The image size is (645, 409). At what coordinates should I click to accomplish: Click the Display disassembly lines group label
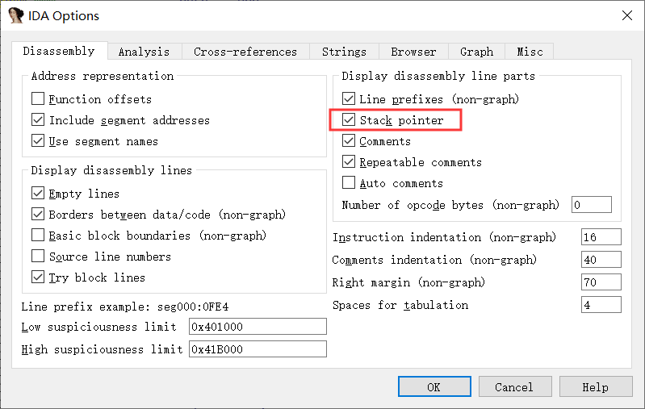click(x=111, y=170)
